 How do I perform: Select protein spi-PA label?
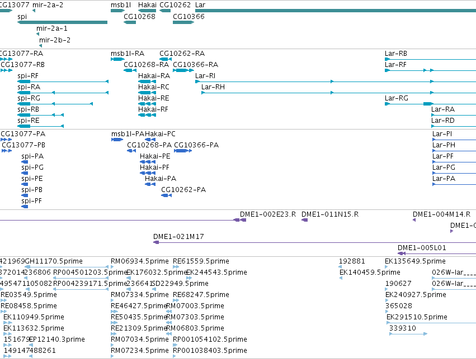pos(32,156)
